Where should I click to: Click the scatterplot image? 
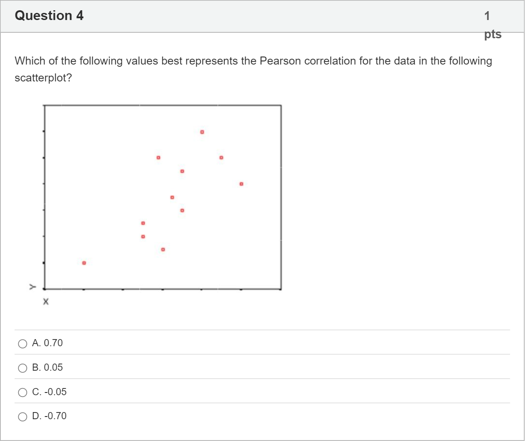pos(163,197)
